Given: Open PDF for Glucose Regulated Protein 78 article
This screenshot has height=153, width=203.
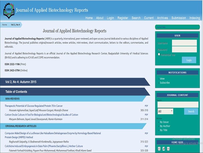Looking at the screenshot, I should pos(146,106).
